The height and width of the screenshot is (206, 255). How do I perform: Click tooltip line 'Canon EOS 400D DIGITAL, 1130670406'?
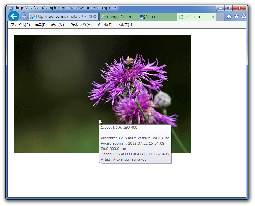(135, 154)
